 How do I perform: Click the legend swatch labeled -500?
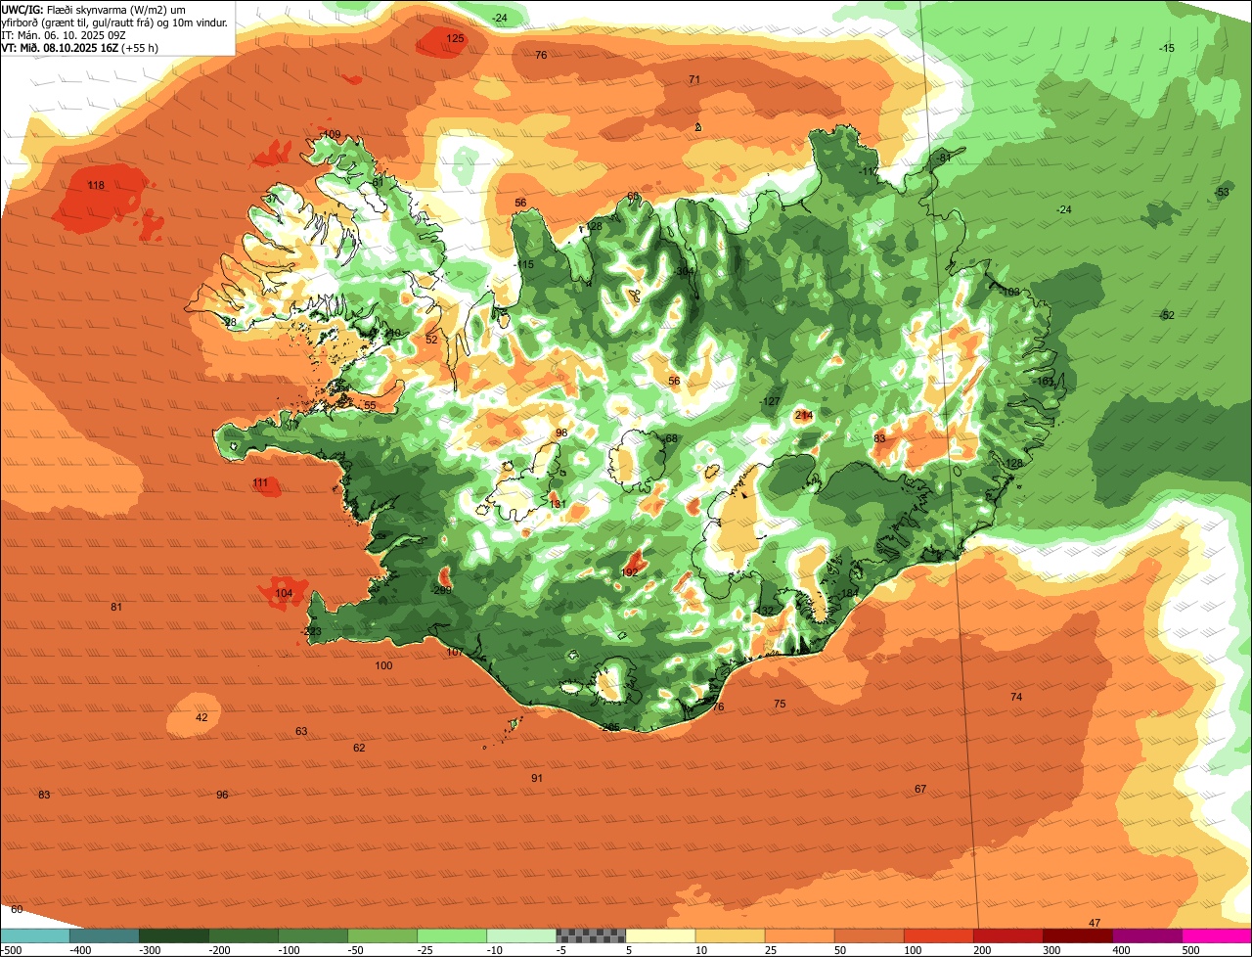point(34,935)
